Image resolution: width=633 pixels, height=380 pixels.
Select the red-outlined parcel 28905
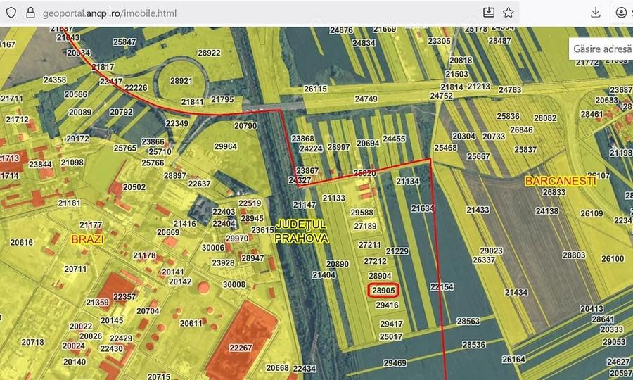(383, 291)
